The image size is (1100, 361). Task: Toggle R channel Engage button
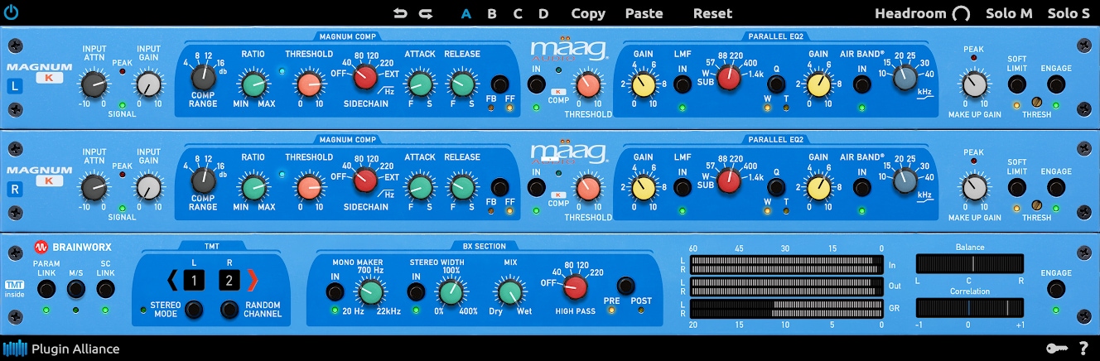(x=1056, y=187)
